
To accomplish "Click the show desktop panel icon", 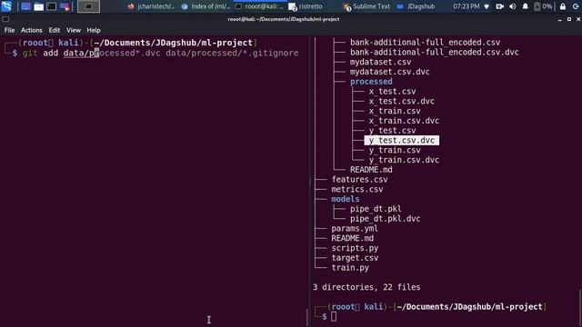I will pyautogui.click(x=25, y=6).
